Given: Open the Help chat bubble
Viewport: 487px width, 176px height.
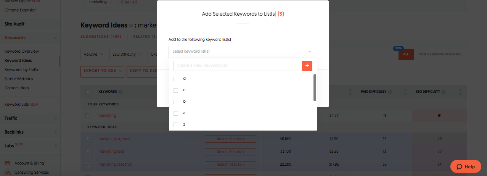Looking at the screenshot, I should coord(465,166).
